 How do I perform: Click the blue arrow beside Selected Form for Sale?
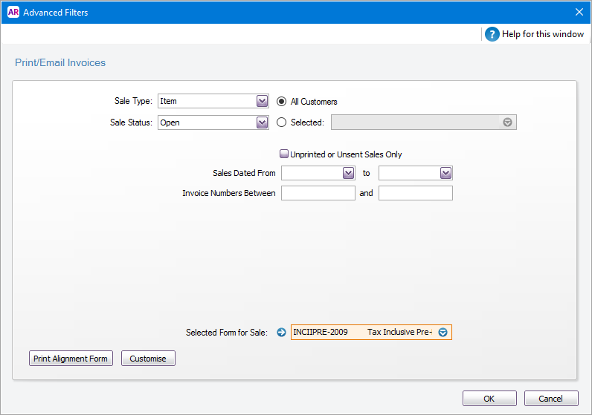(281, 333)
